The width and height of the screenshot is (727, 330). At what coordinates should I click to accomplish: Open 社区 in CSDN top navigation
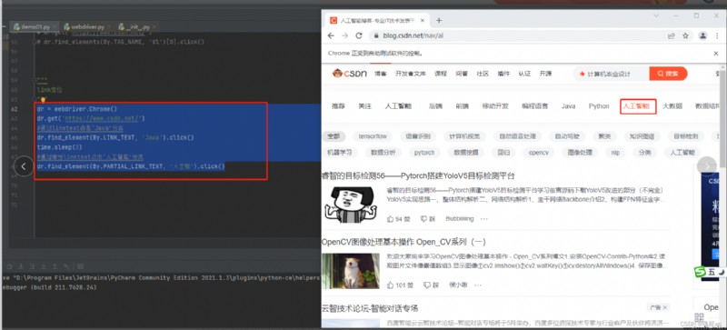coord(483,74)
